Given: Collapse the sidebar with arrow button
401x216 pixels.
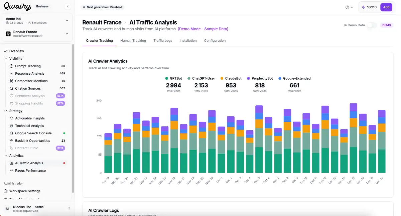Looking at the screenshot, I should point(68,6).
